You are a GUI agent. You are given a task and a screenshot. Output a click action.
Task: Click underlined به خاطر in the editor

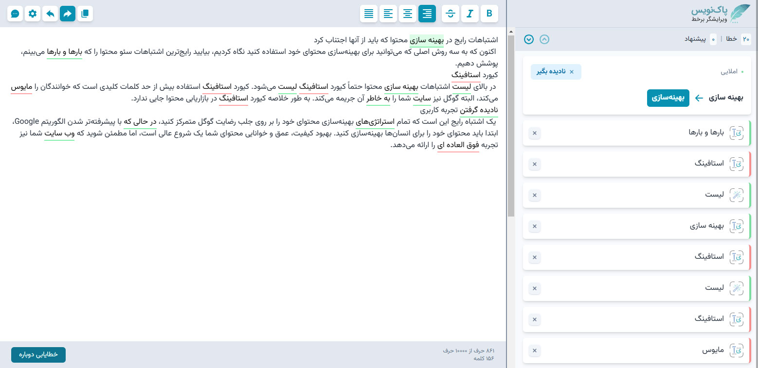pyautogui.click(x=379, y=99)
